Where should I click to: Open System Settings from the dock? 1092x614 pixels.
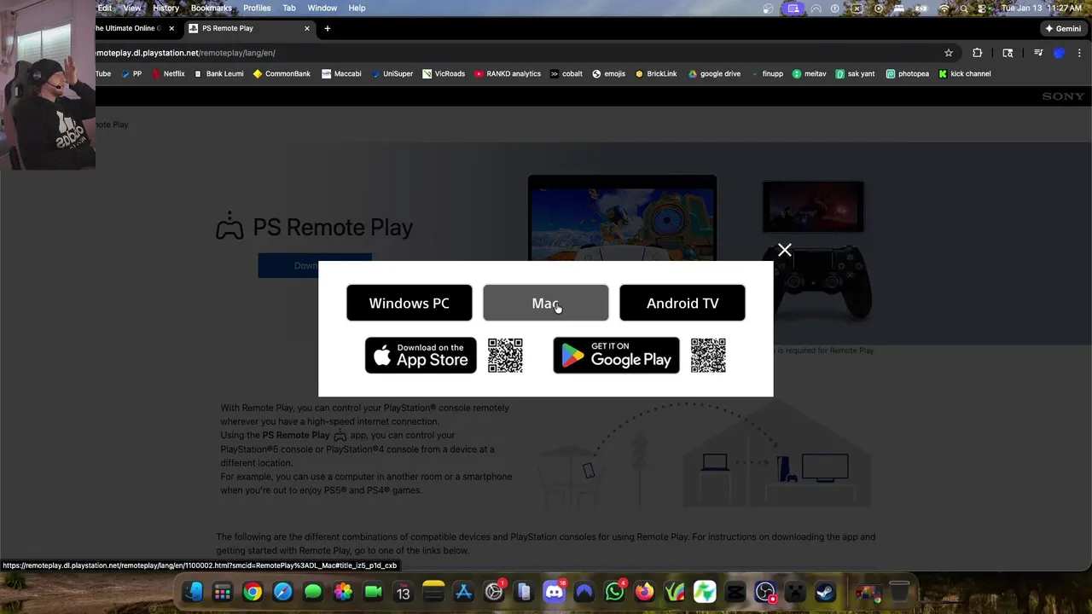click(x=494, y=592)
